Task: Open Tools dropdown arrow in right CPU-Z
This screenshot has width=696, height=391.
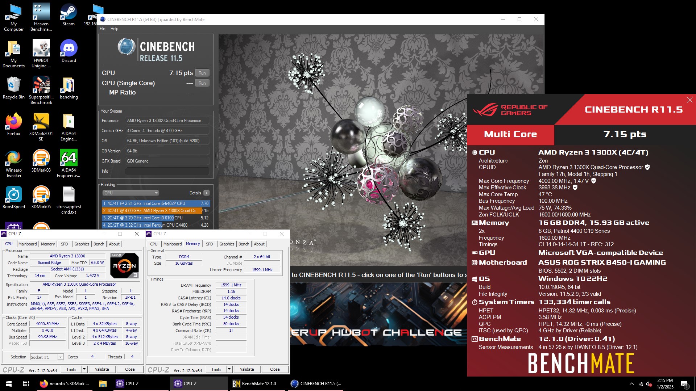Action: pos(229,369)
